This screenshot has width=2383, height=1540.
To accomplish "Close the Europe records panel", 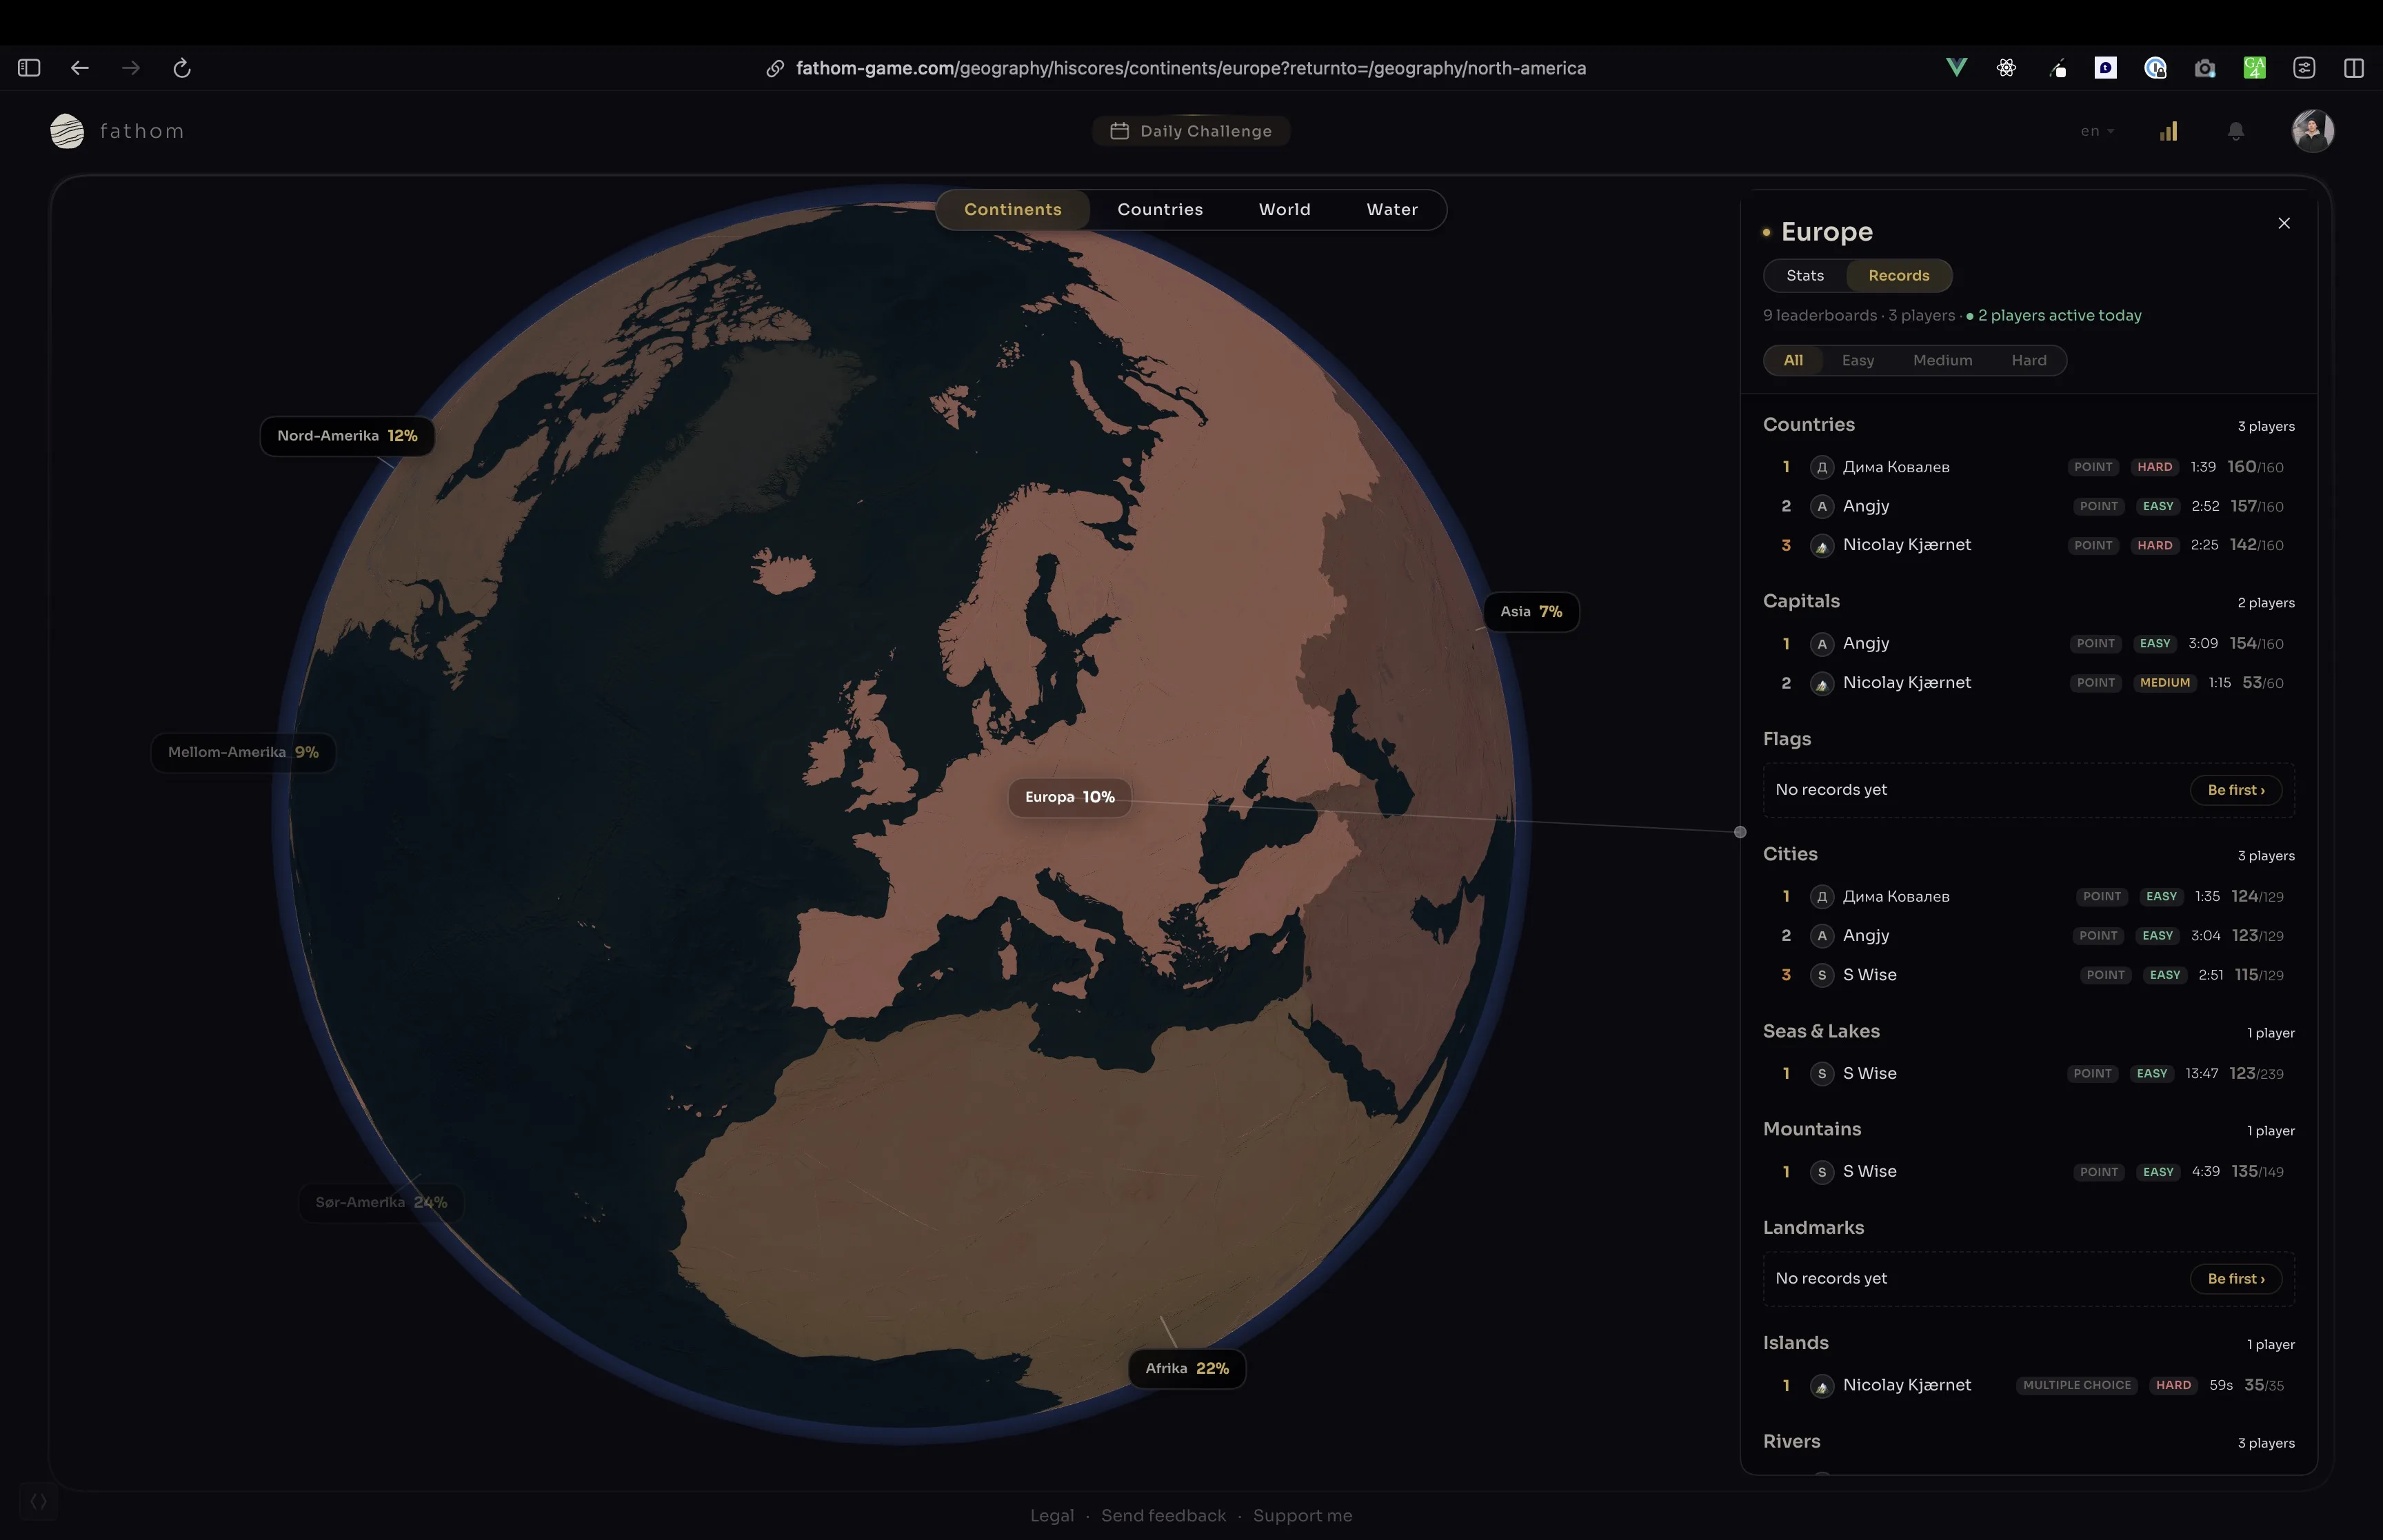I will (x=2284, y=223).
